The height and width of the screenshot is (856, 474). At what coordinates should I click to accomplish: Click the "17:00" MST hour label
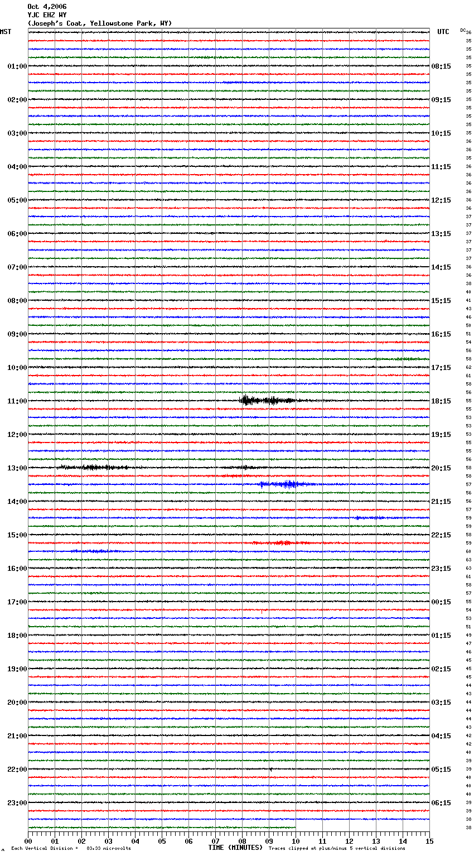pos(17,602)
